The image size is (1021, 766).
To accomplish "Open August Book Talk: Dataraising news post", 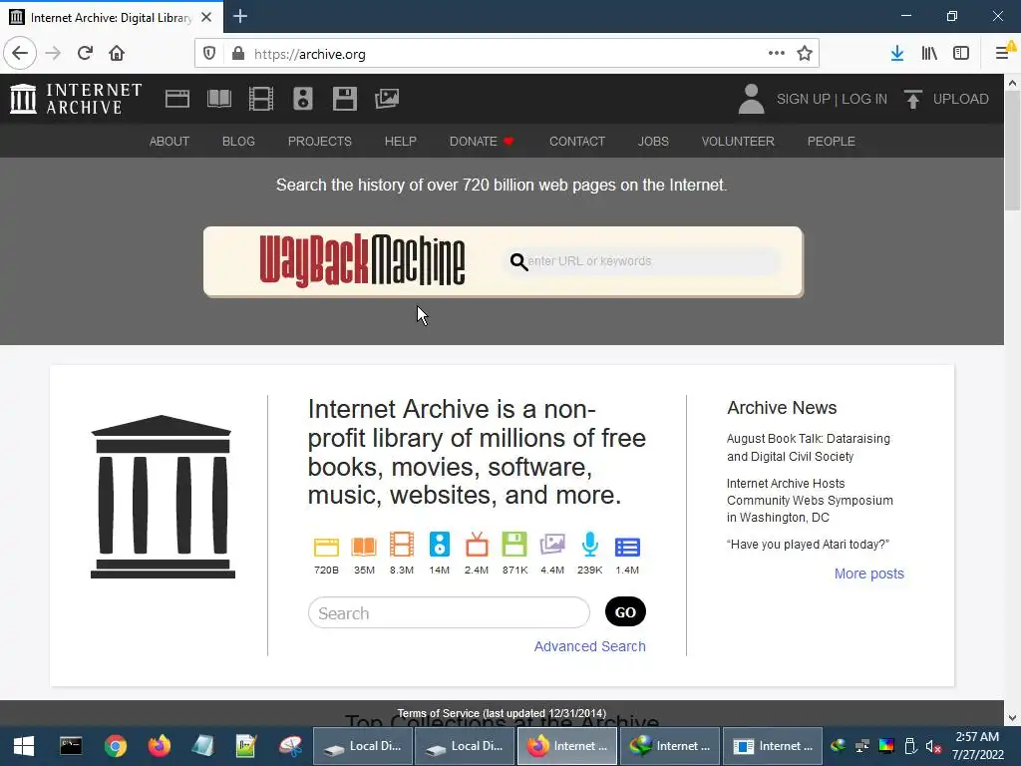I will [808, 448].
